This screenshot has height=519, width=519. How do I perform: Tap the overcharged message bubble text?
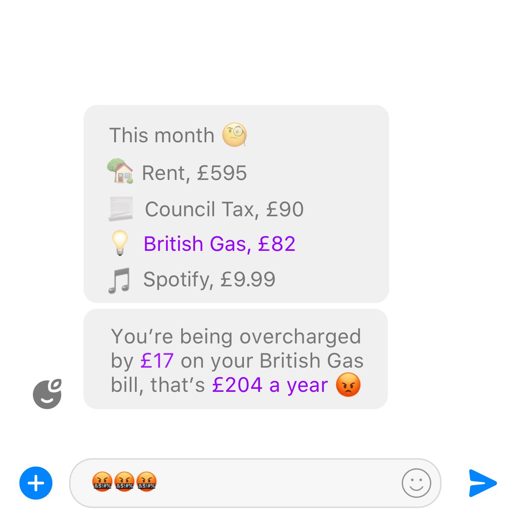click(236, 360)
